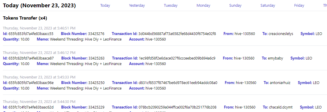Image resolution: width=327 pixels, height=112 pixels.
Task: Click the Today (November 23, 2023) heading
Action: [39, 6]
